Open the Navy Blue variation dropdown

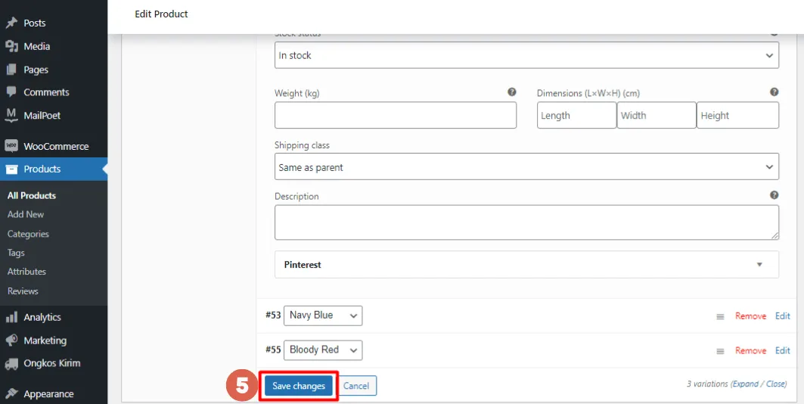pyautogui.click(x=323, y=315)
